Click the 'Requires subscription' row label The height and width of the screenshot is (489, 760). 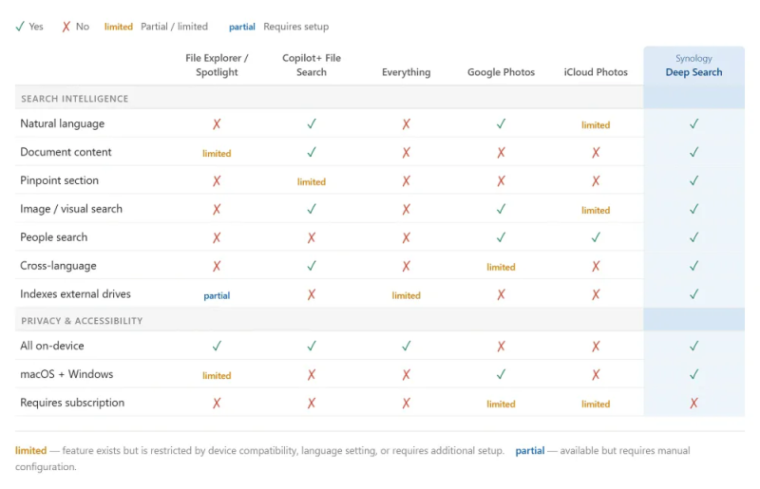[72, 403]
